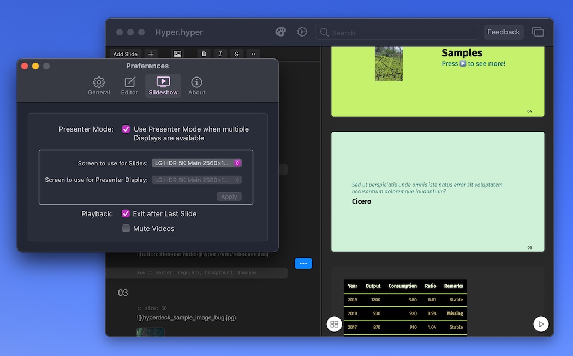Viewport: 573px width, 356px height.
Task: Click the "Cicero" author text on slide 05
Action: pos(361,201)
